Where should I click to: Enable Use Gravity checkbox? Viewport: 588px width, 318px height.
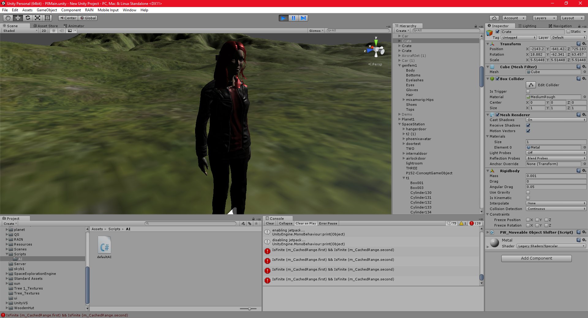pos(528,192)
